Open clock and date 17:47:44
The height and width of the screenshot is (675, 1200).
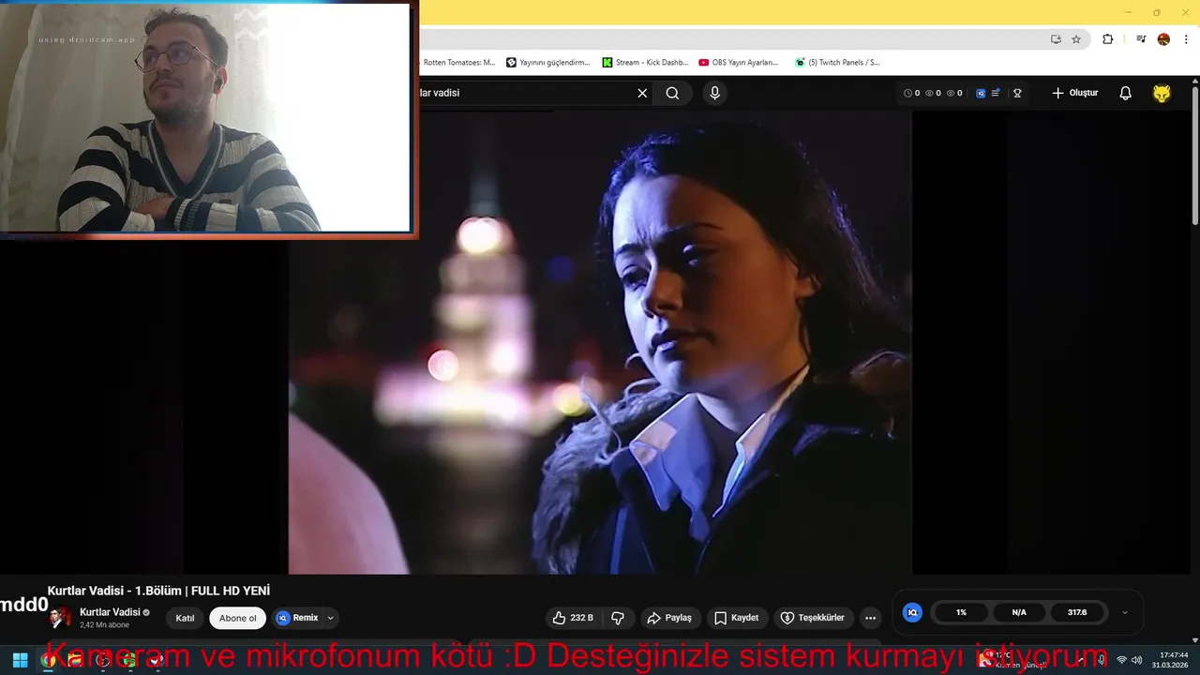pyautogui.click(x=1172, y=660)
